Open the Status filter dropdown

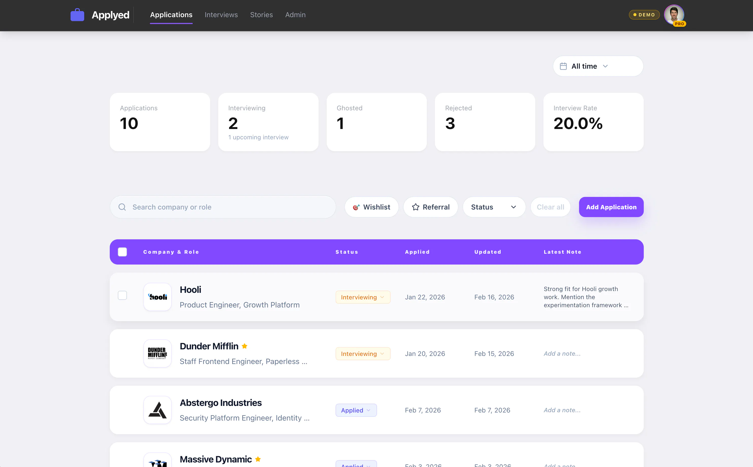(494, 207)
